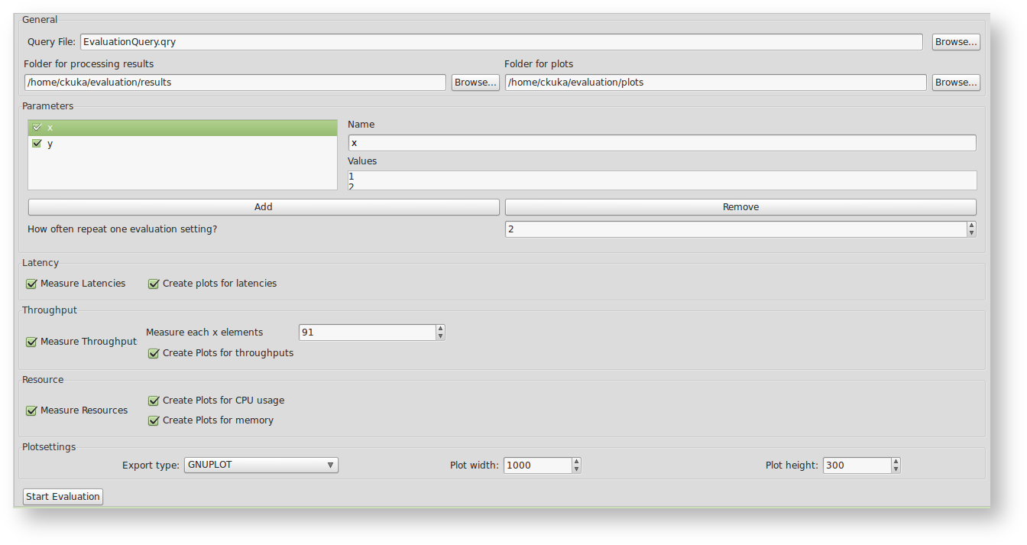Toggle Create Plots for throughputs
This screenshot has height=545, width=1027.
(x=154, y=353)
